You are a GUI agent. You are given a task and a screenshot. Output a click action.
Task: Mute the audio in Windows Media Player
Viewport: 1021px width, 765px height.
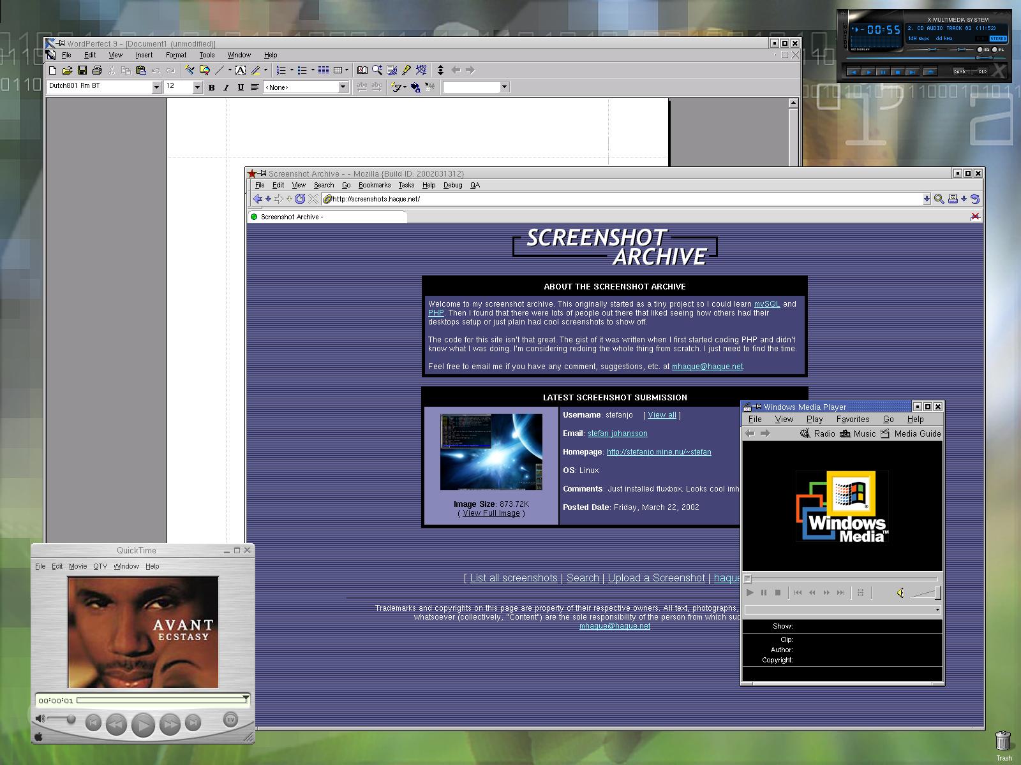coord(900,593)
